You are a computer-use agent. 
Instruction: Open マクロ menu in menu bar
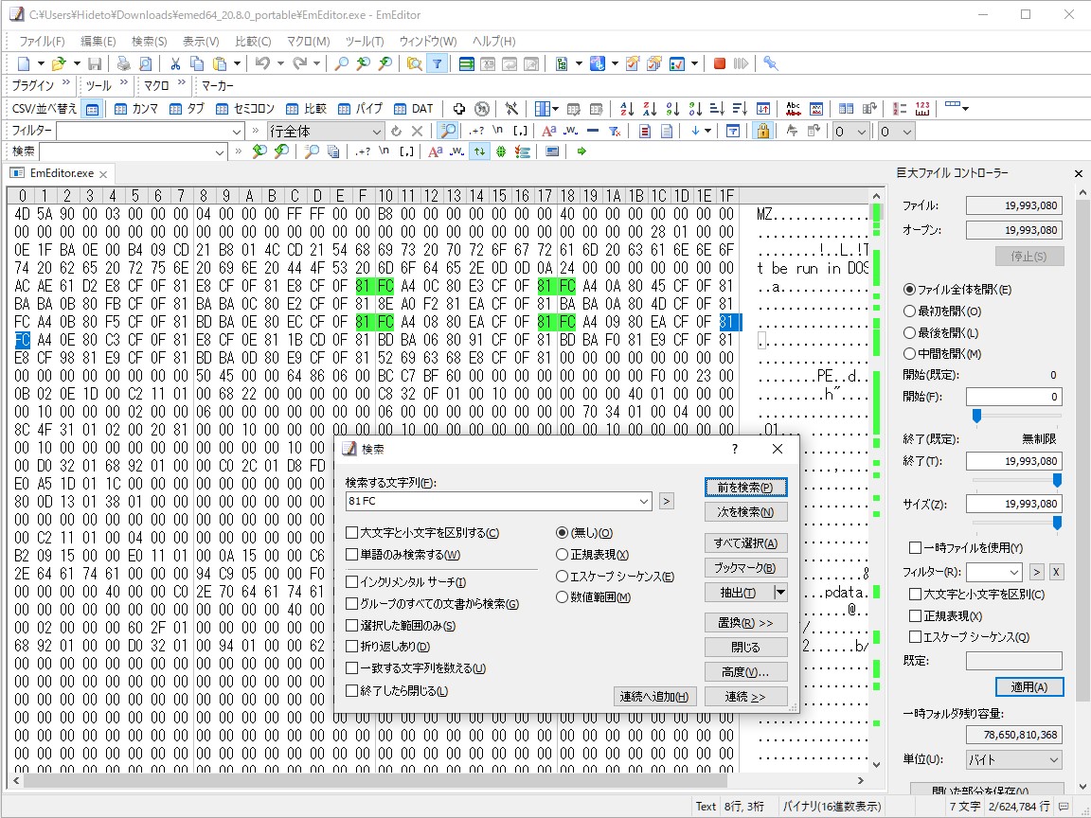tap(308, 42)
